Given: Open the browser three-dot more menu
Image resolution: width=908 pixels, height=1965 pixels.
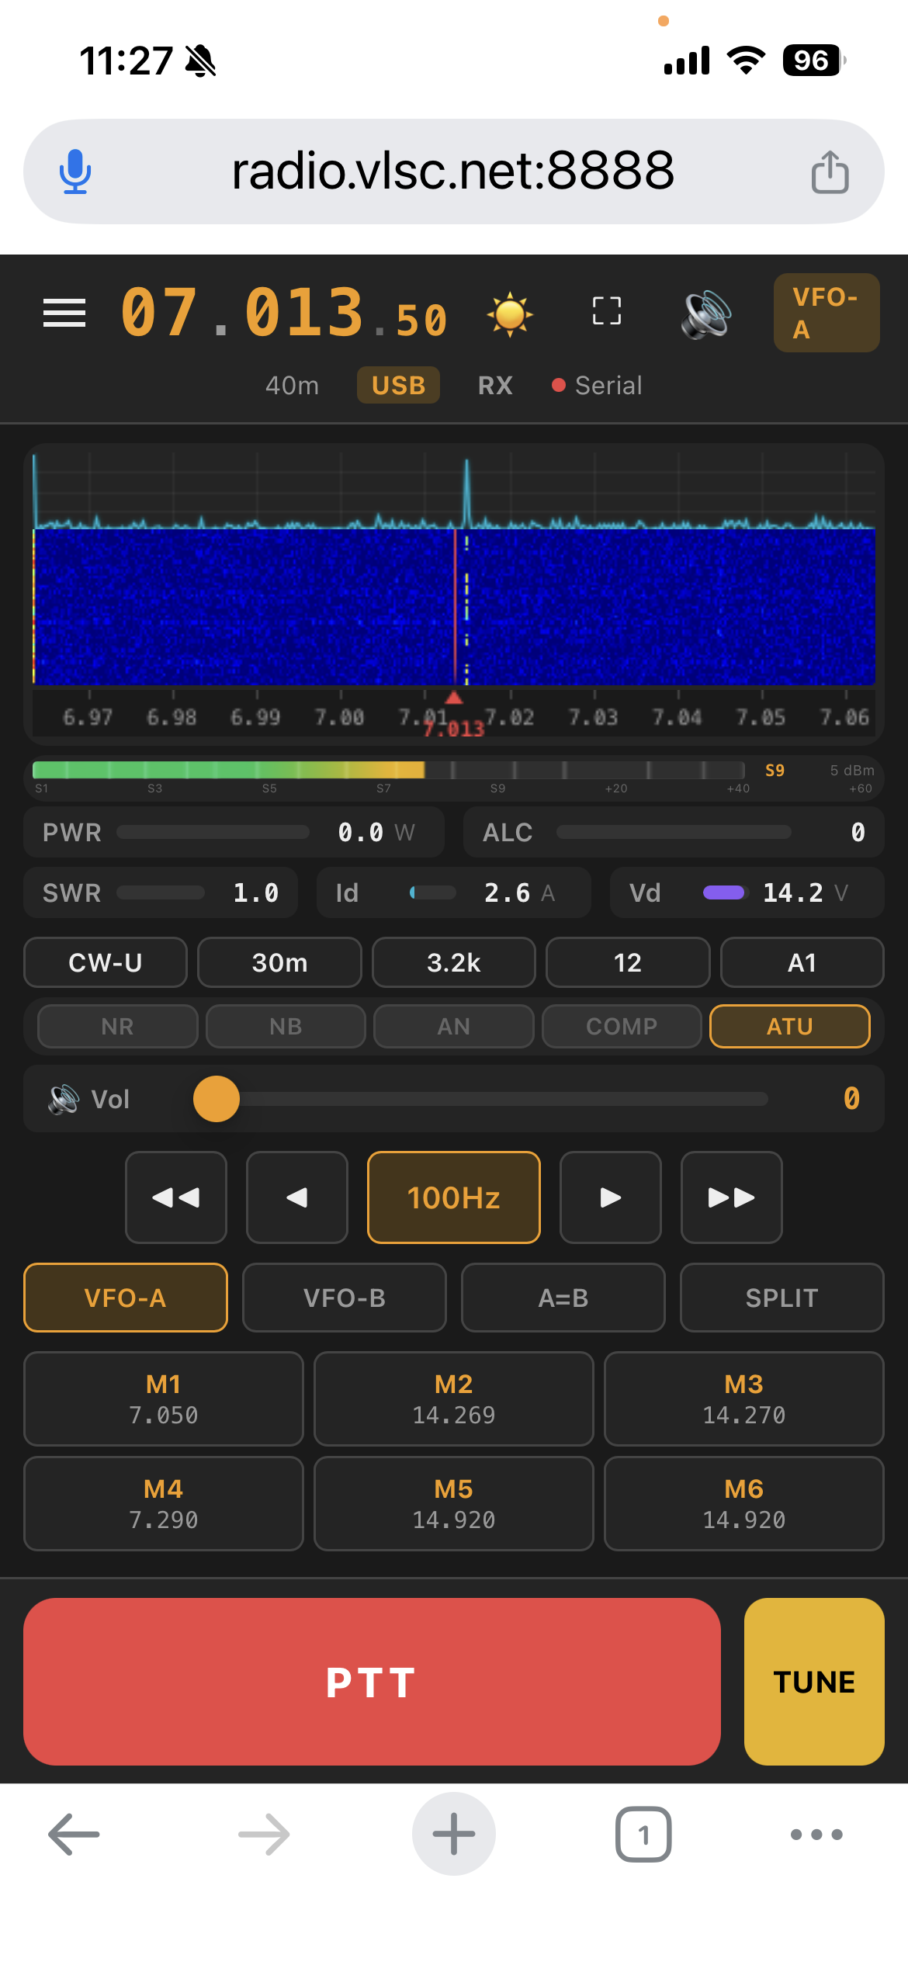Looking at the screenshot, I should [816, 1835].
